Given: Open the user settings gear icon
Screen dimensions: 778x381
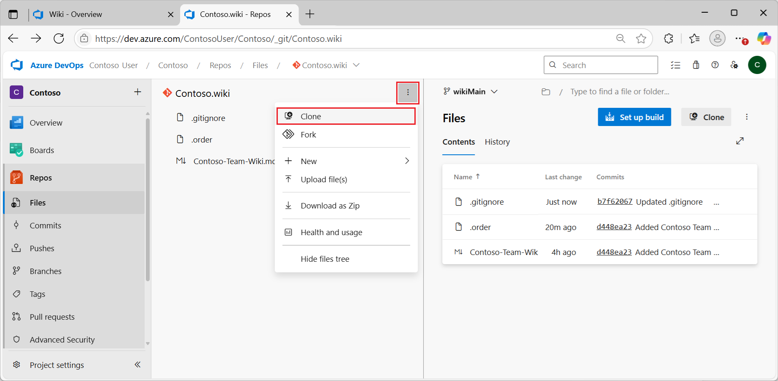Looking at the screenshot, I should (734, 65).
